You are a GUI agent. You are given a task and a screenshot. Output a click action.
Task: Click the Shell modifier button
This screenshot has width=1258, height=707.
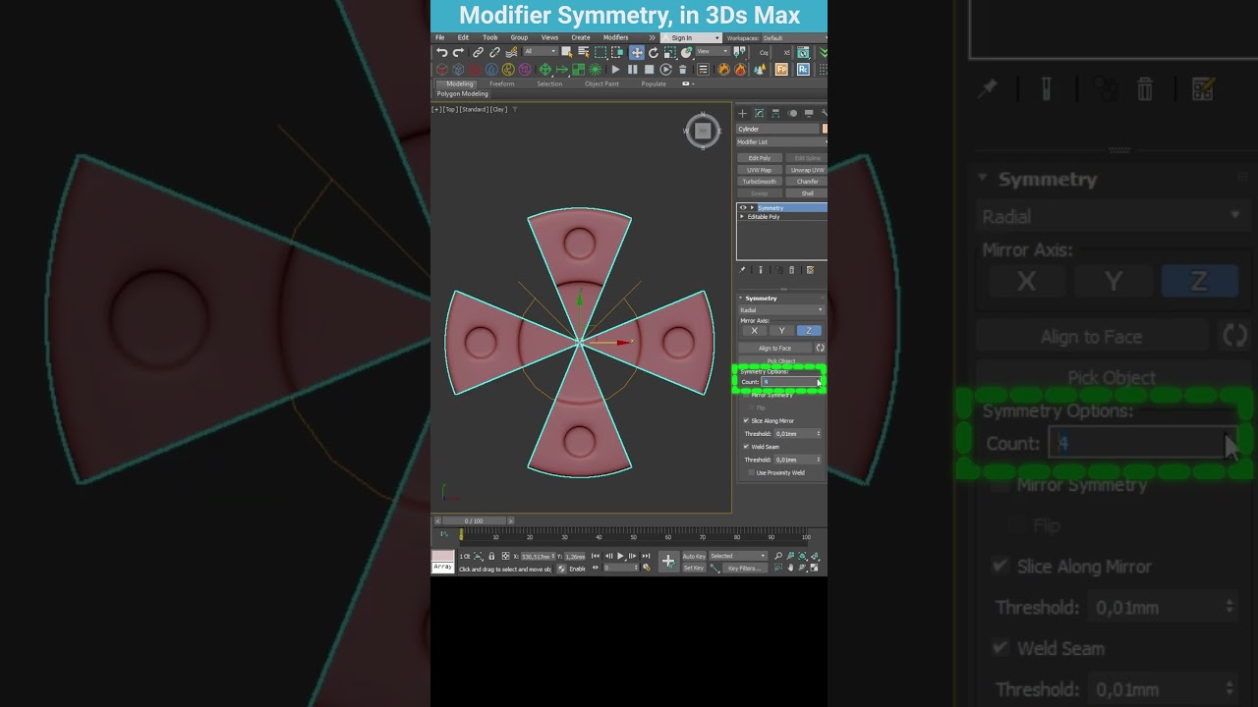pyautogui.click(x=808, y=193)
